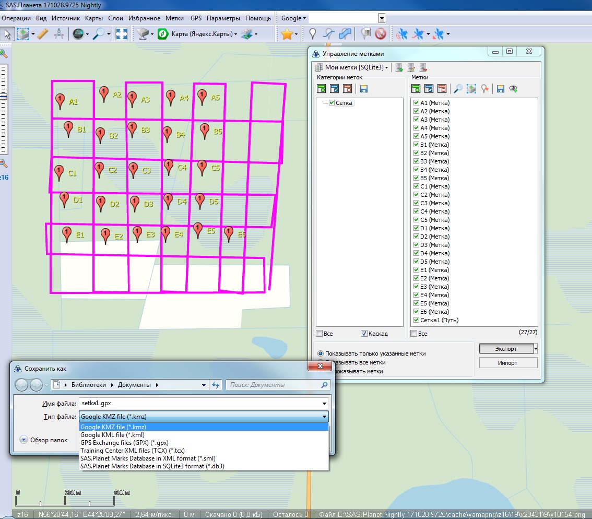592x519 pixels.
Task: Uncheck the Каскад checkbox
Action: (x=364, y=334)
